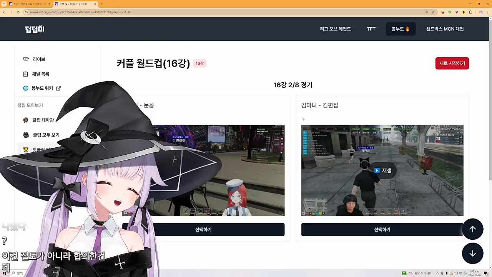Click the 채널 목록 list icon
The image size is (492, 277).
point(26,74)
